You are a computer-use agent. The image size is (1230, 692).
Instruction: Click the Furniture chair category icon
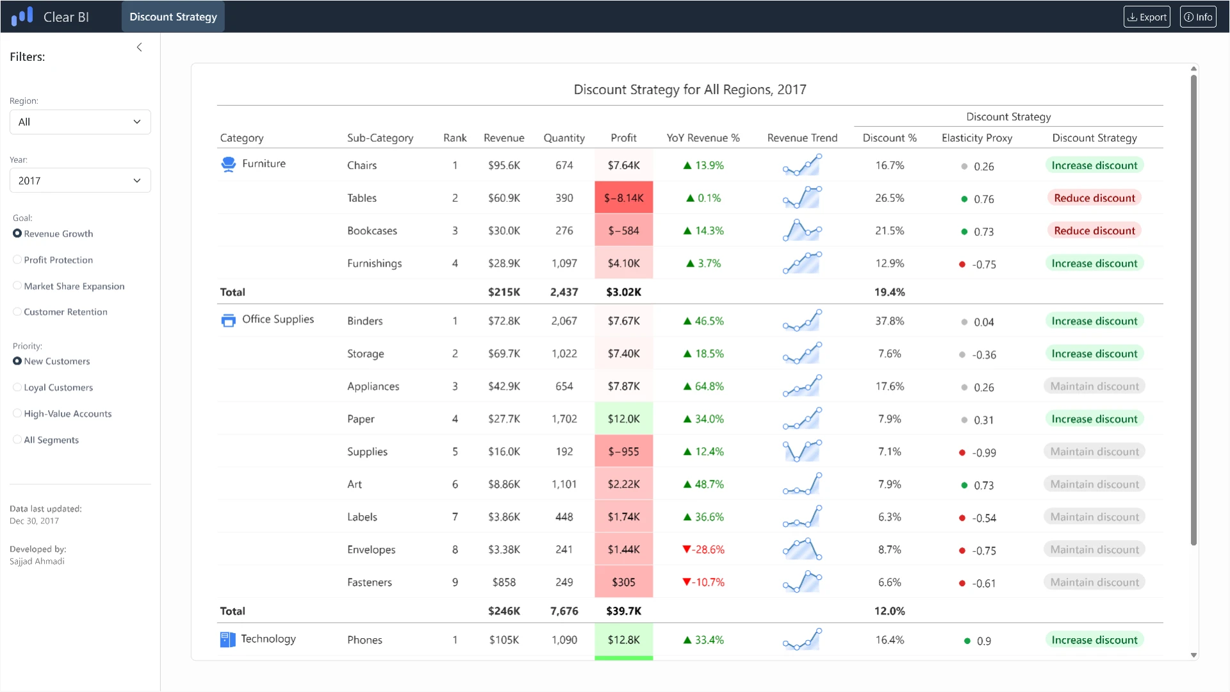tap(228, 164)
